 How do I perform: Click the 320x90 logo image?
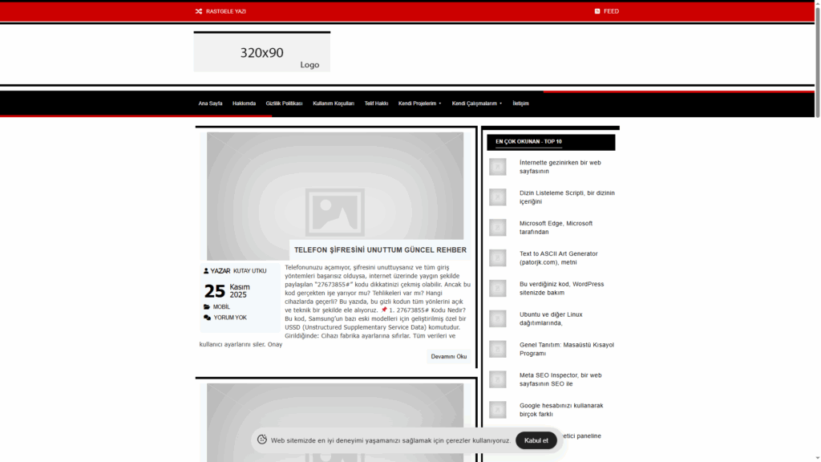tap(261, 53)
